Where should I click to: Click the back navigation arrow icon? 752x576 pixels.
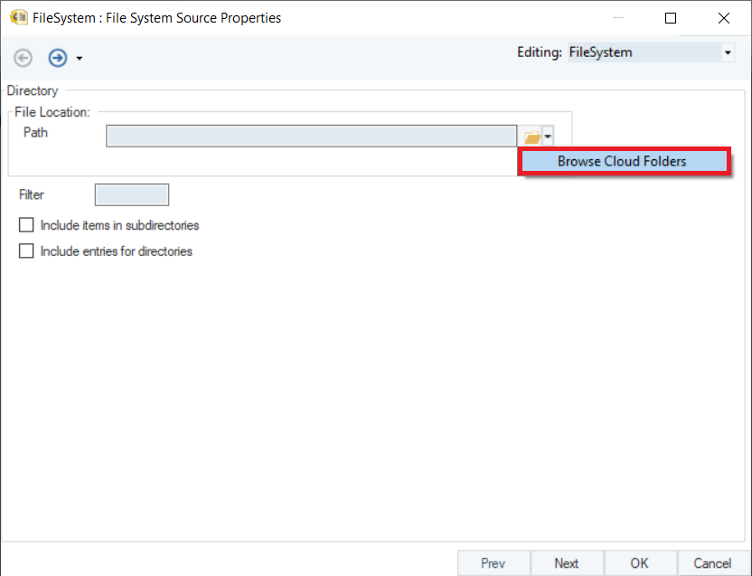point(23,58)
